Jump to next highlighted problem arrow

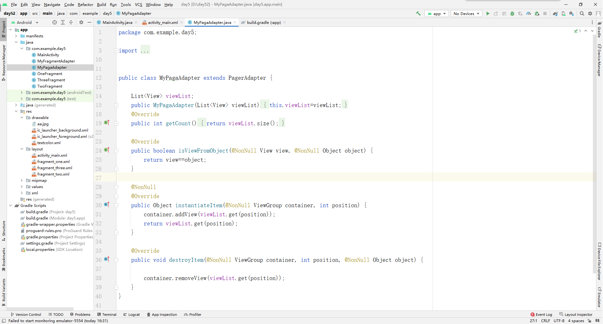[x=592, y=31]
